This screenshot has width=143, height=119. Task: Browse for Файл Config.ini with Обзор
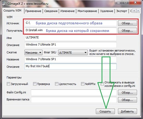click(127, 93)
